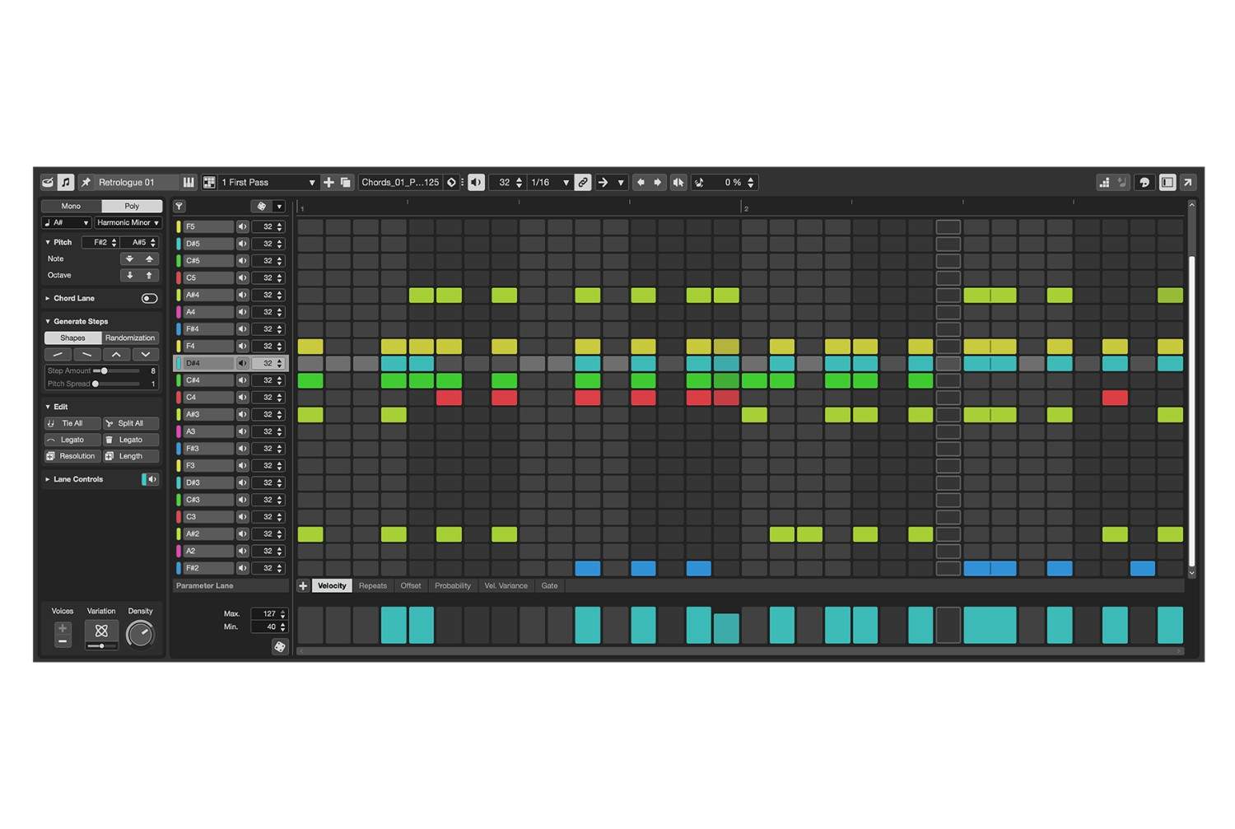Toggle the Chord Lane switch
This screenshot has width=1235, height=829.
149,298
